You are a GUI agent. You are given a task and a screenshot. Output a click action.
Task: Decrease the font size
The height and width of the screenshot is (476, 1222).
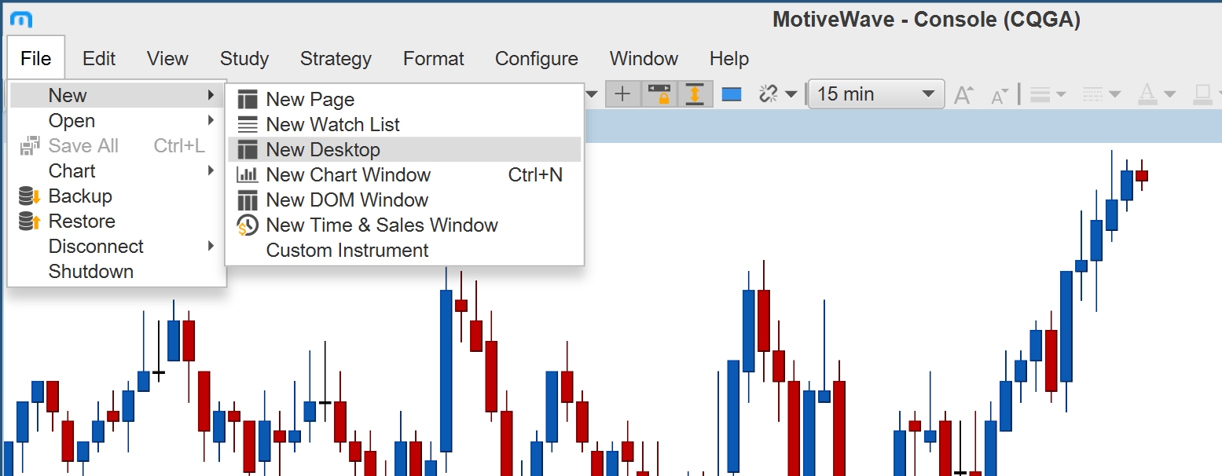click(999, 96)
